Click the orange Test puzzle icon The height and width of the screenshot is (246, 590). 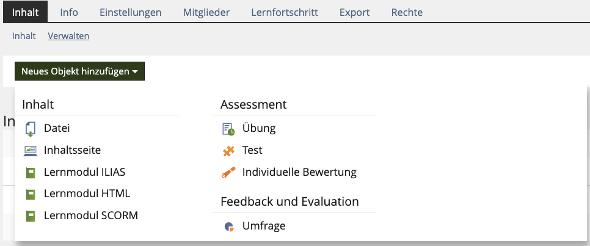[228, 151]
